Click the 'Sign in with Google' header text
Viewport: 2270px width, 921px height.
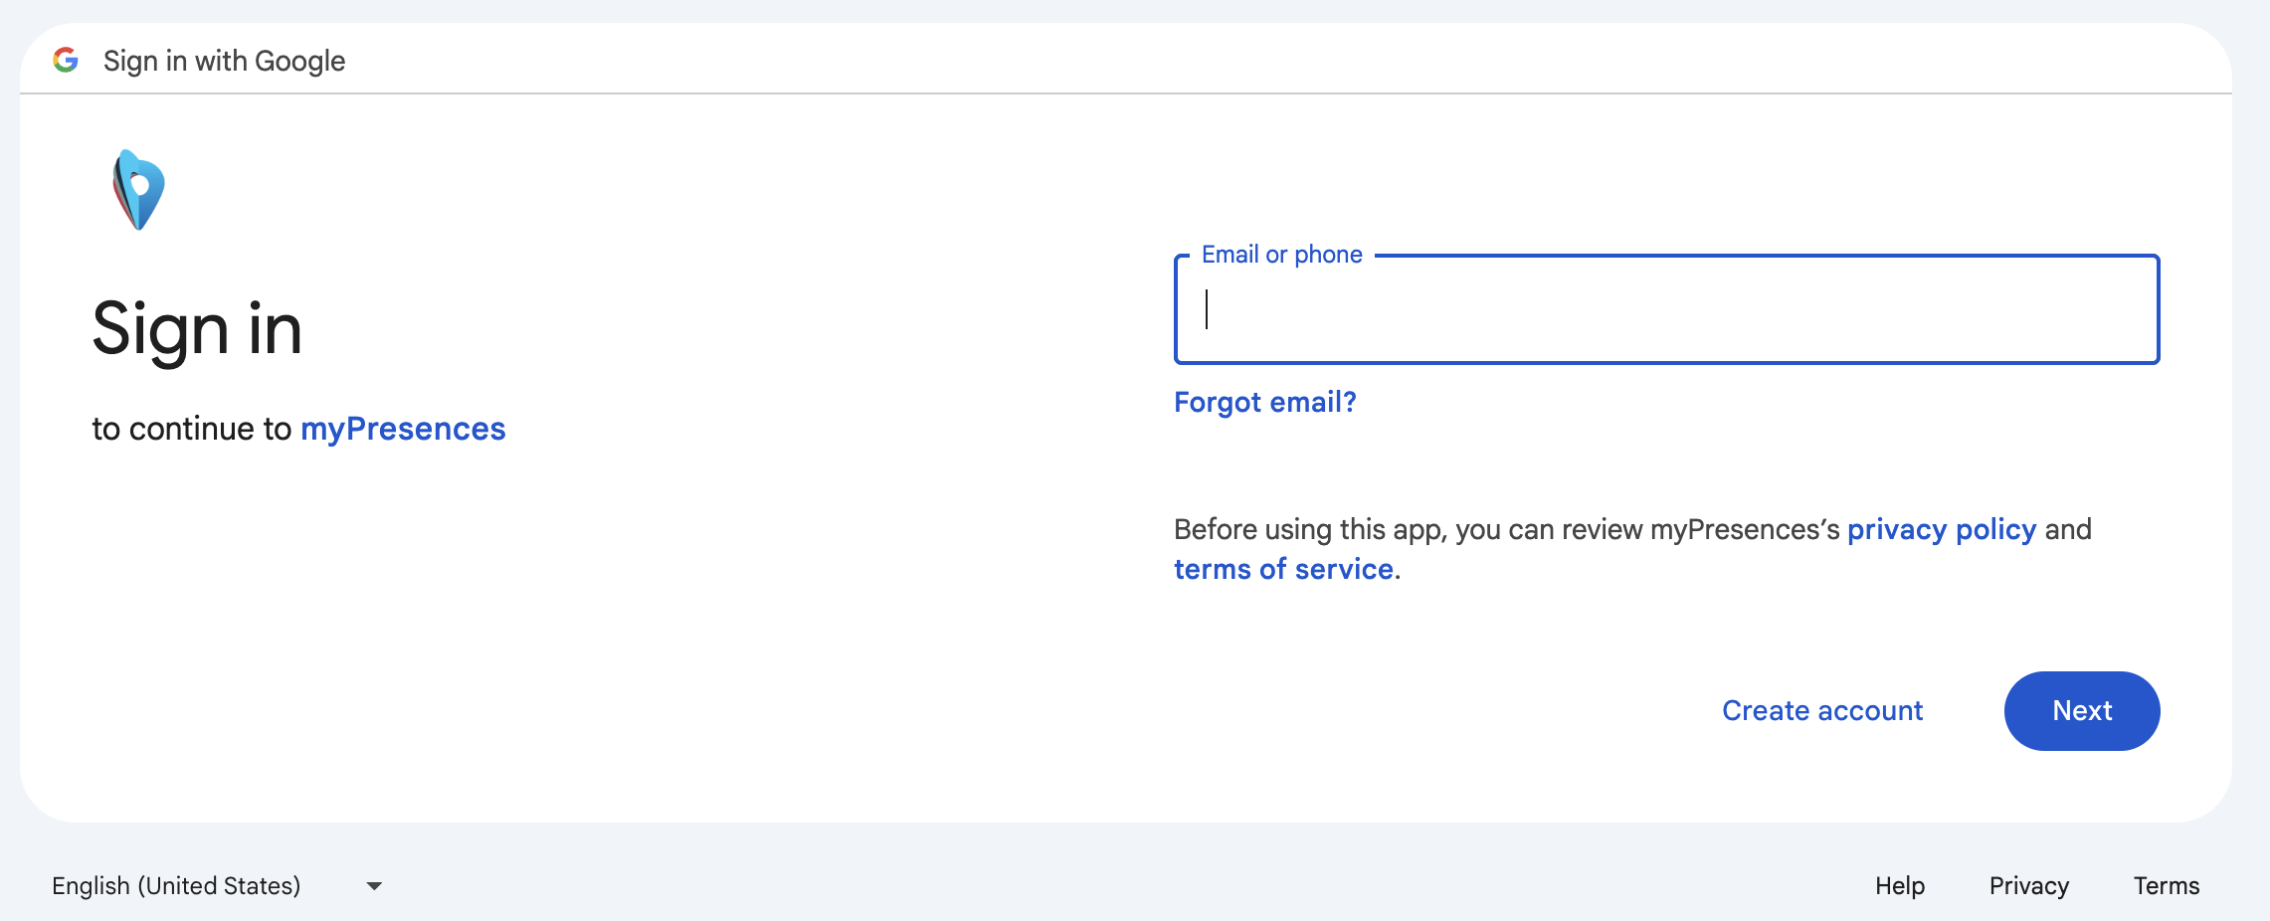point(225,61)
